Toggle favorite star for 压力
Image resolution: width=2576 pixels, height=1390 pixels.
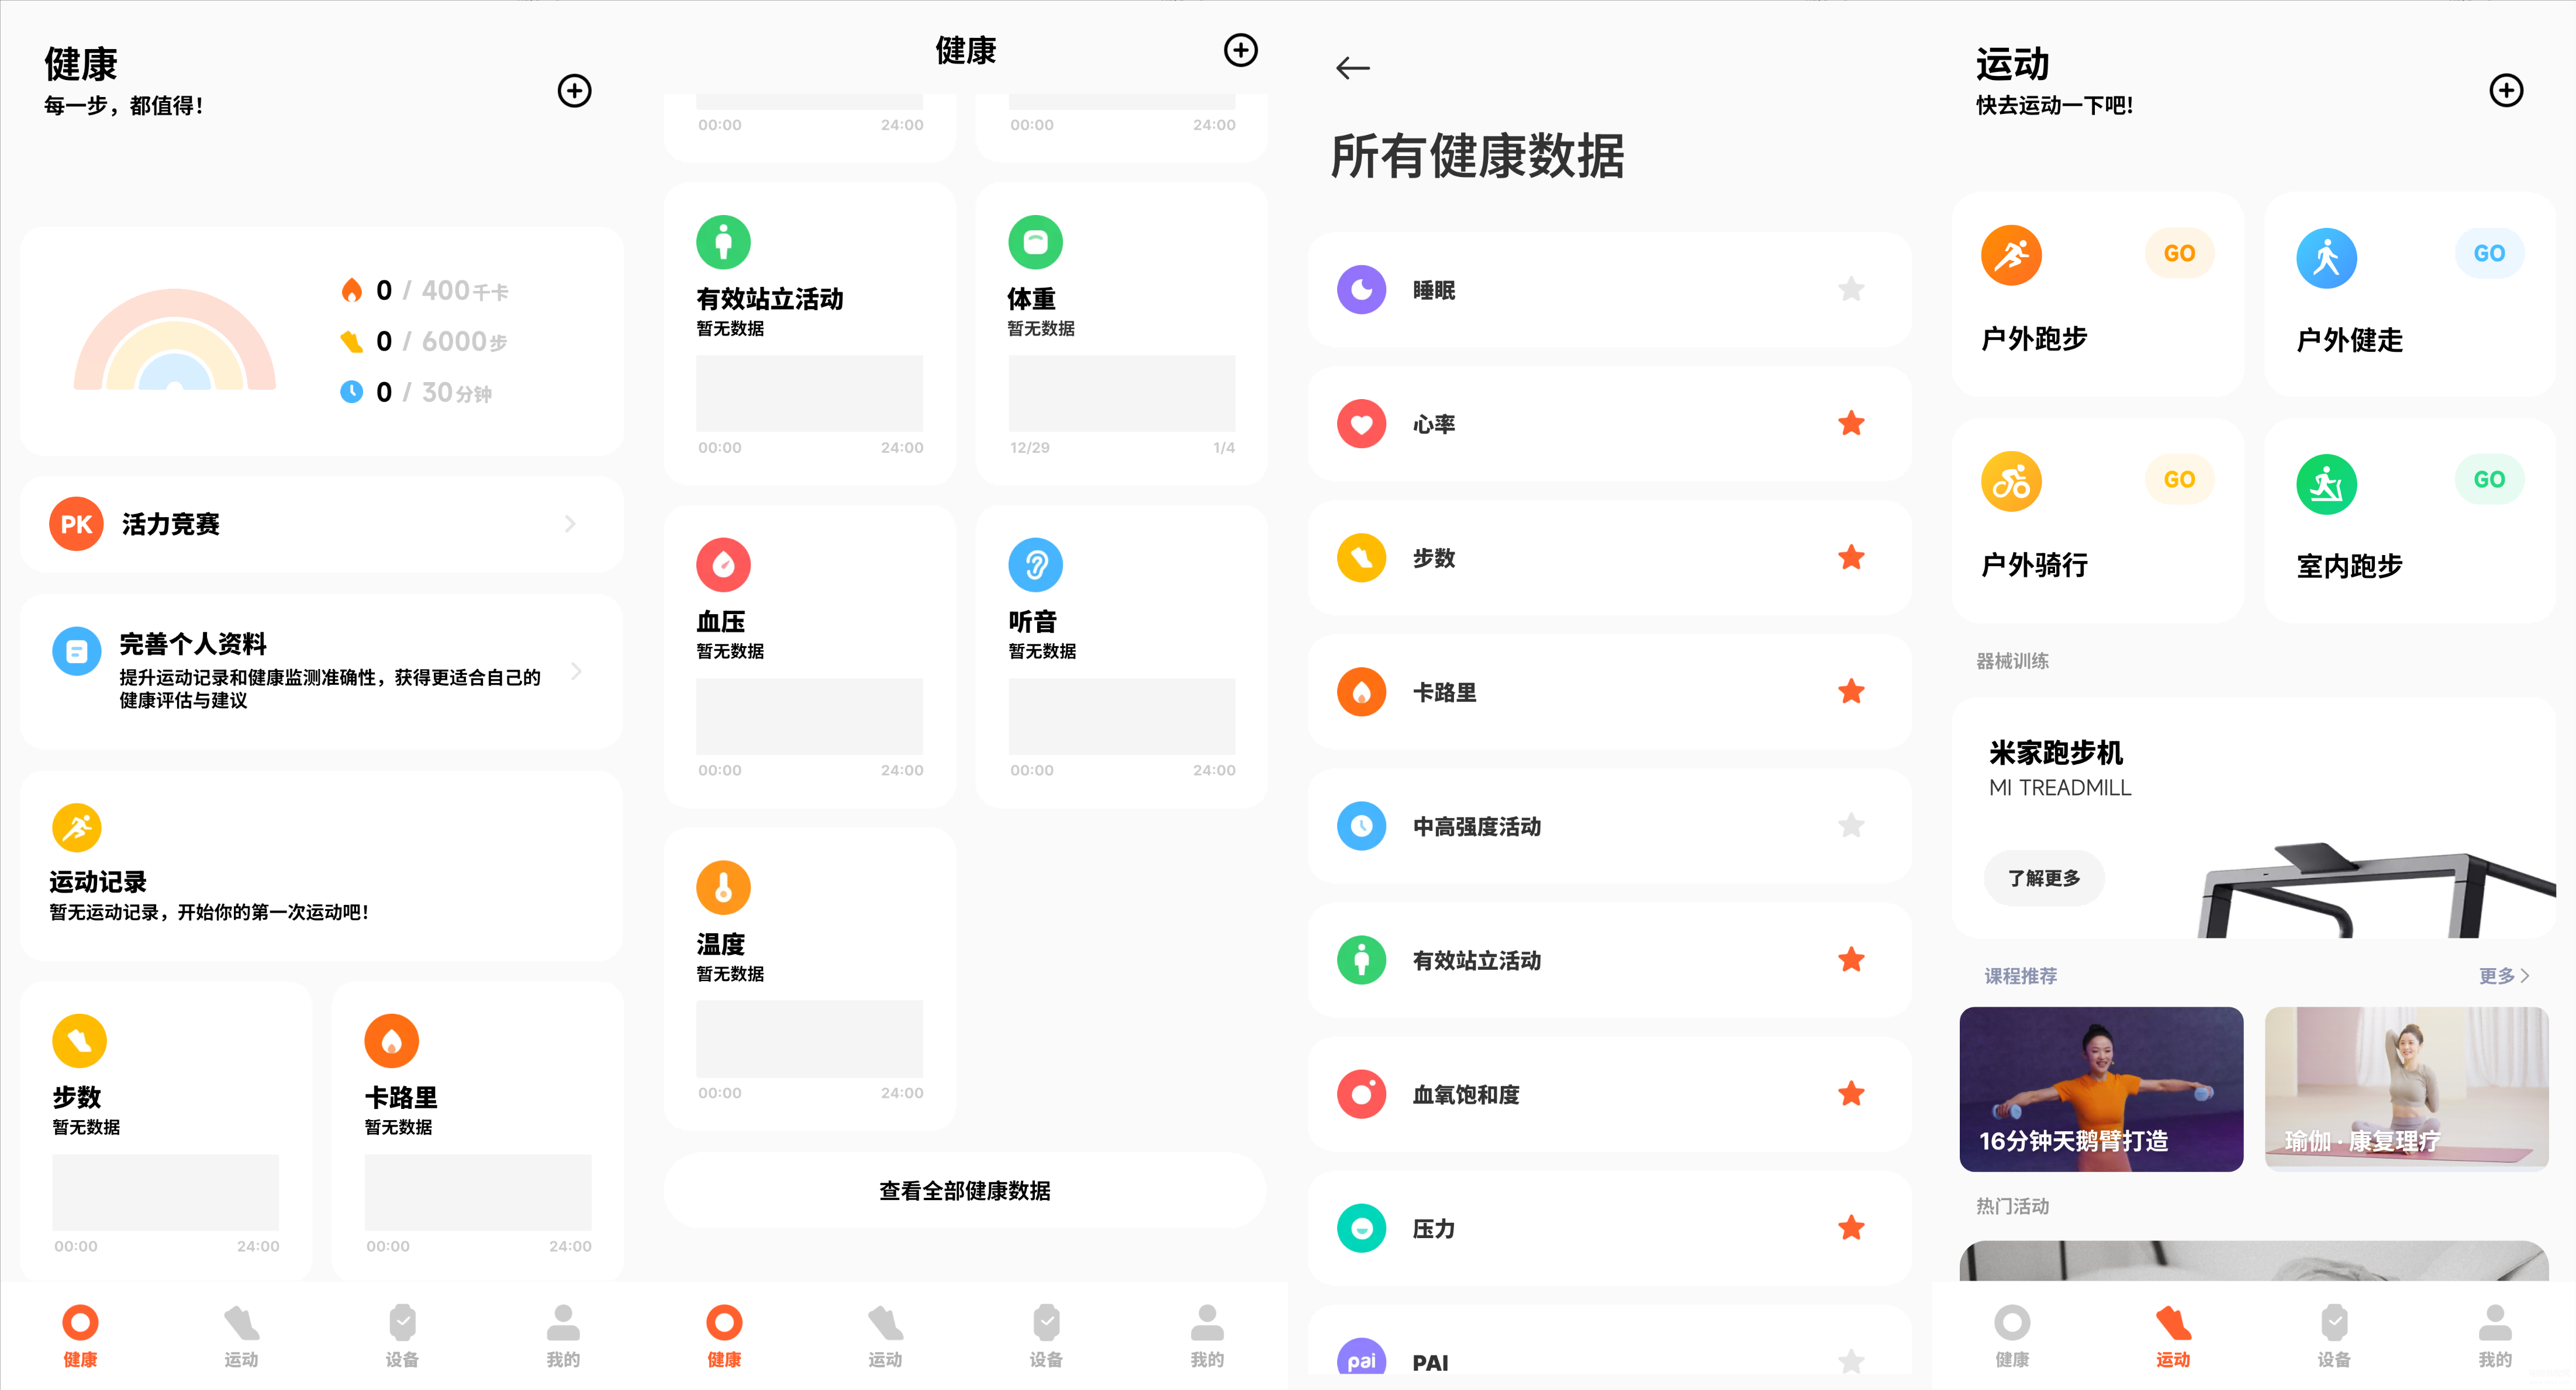pos(1851,1228)
